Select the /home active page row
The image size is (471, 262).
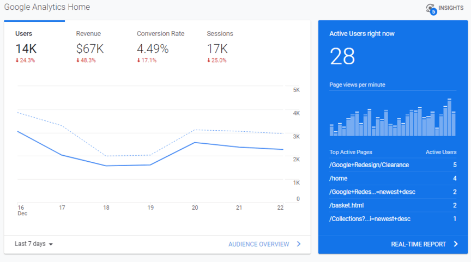(x=392, y=178)
